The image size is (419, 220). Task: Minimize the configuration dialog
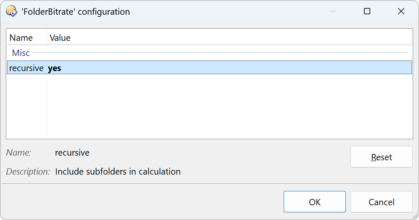tap(333, 11)
